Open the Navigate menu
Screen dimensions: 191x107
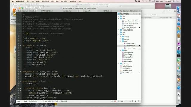tap(45, 1)
